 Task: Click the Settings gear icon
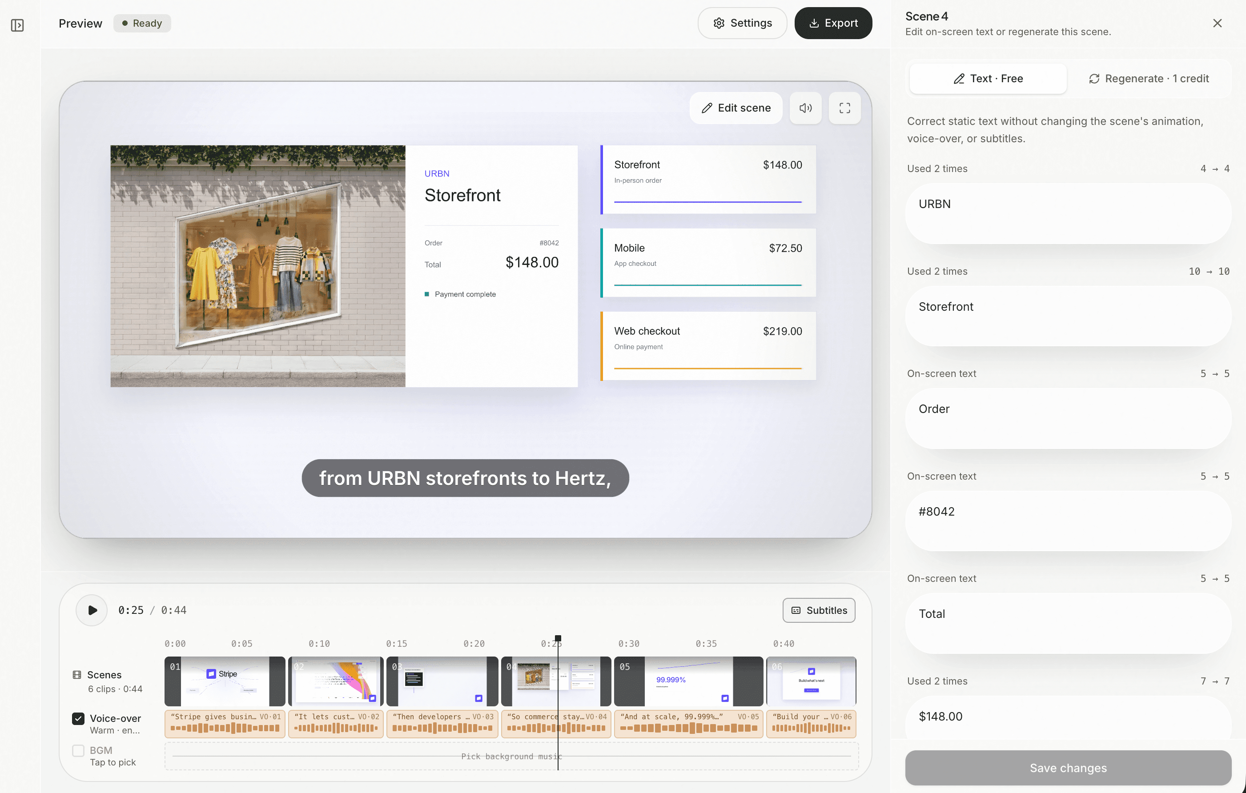coord(719,23)
